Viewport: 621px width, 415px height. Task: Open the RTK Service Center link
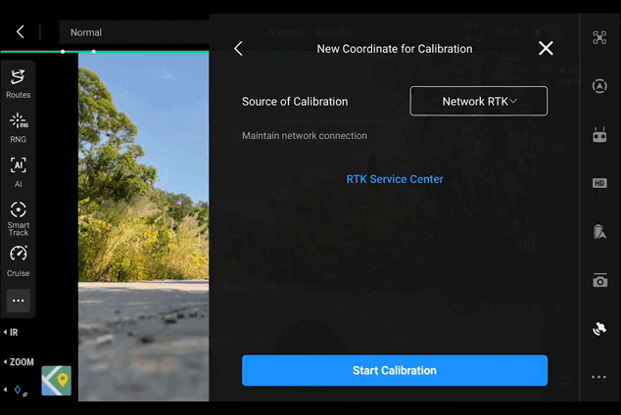point(395,179)
